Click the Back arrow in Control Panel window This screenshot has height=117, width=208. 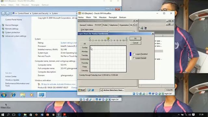coord(3,13)
